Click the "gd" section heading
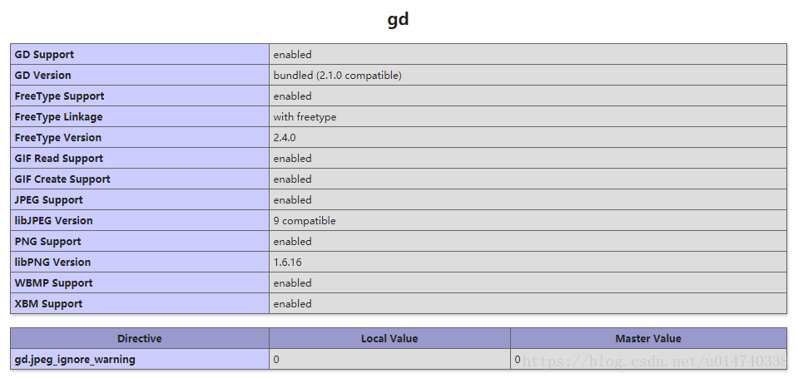The width and height of the screenshot is (798, 378). tap(398, 20)
